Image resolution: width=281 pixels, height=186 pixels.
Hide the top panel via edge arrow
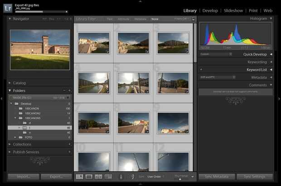140,1
